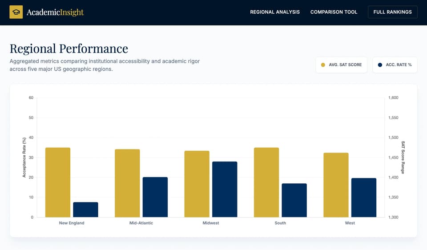Click the 60 tick on acceptance axis
Viewport: 427px width, 250px height.
[31, 97]
